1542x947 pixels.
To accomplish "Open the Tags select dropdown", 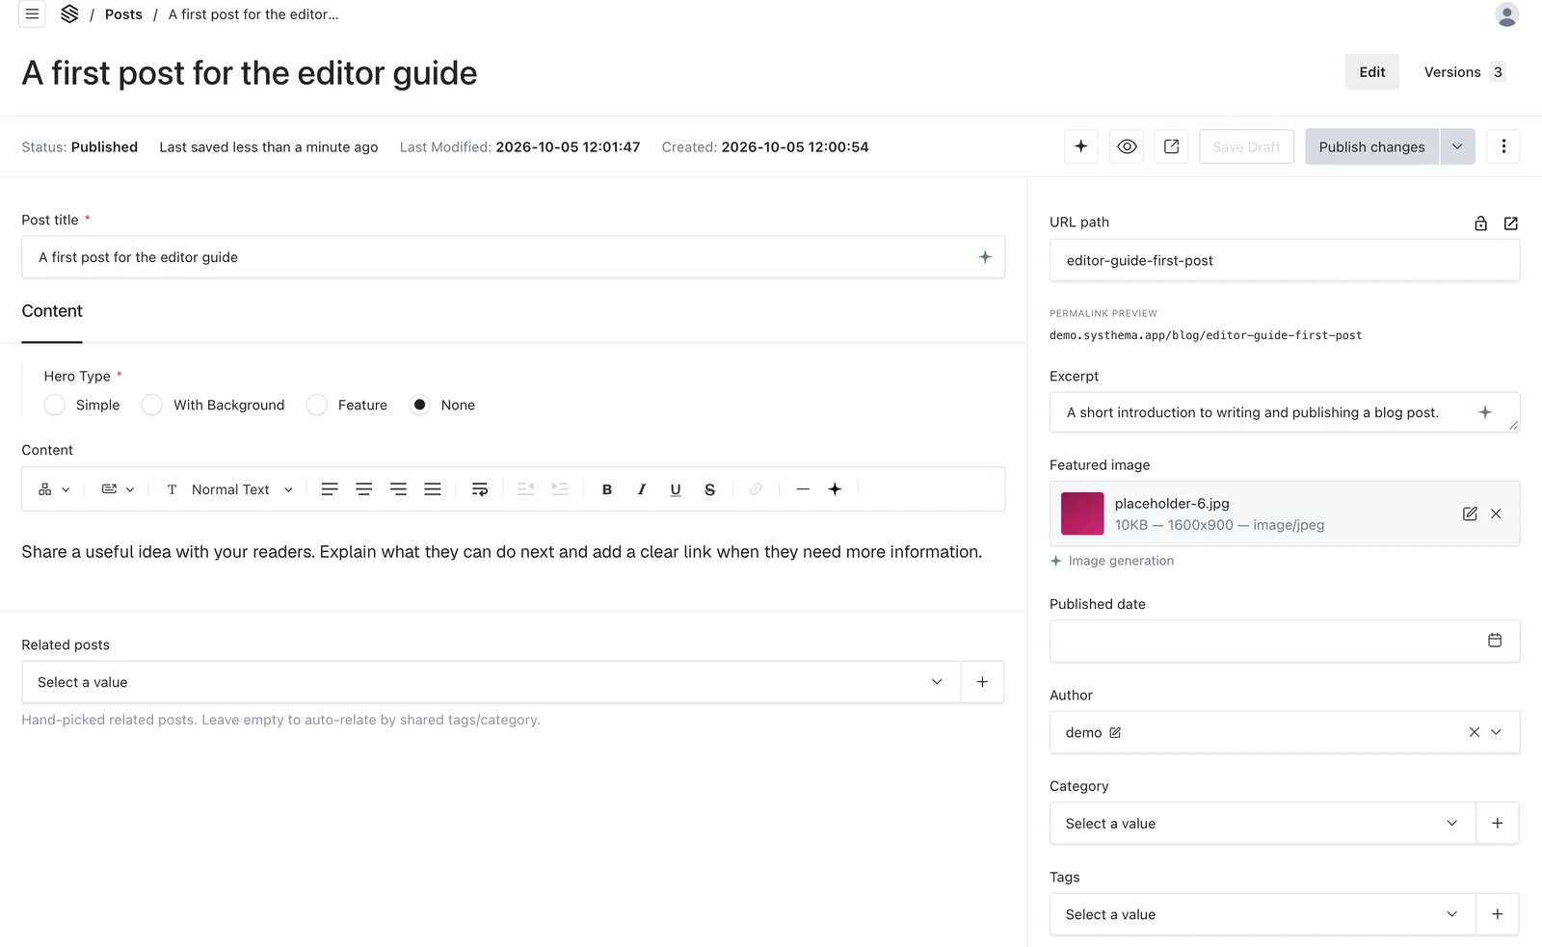I will (x=1263, y=914).
